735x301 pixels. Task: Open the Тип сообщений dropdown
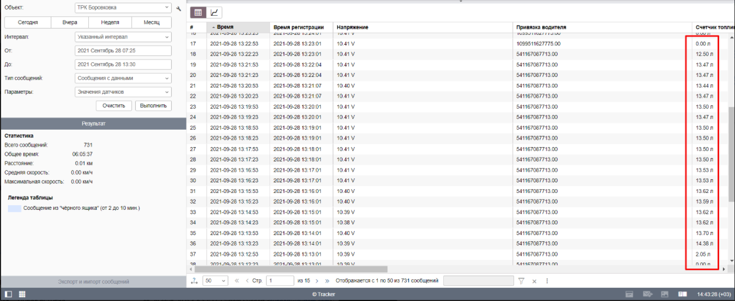coord(123,78)
